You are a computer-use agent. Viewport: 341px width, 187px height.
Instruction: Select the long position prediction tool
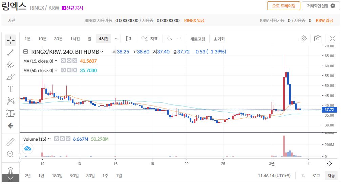click(10, 113)
